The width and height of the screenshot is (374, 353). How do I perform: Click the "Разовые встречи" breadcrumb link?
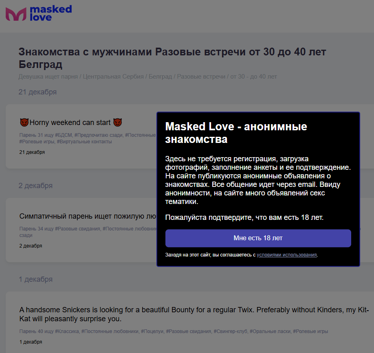click(201, 77)
